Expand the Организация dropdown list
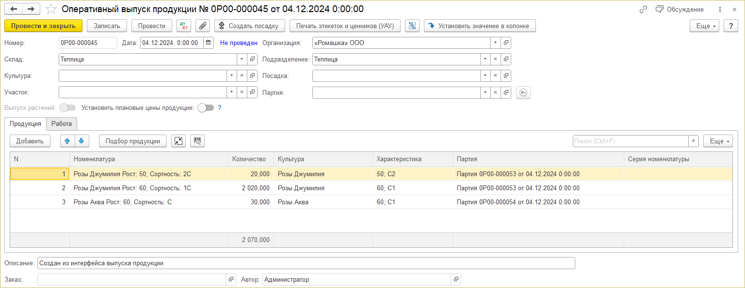 [495, 43]
